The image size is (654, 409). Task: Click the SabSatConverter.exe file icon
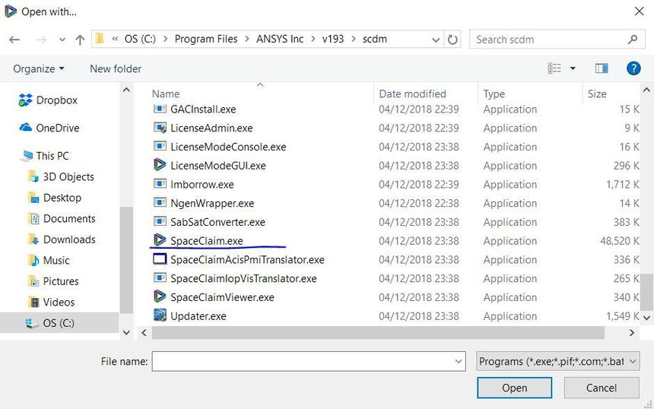pyautogui.click(x=160, y=221)
